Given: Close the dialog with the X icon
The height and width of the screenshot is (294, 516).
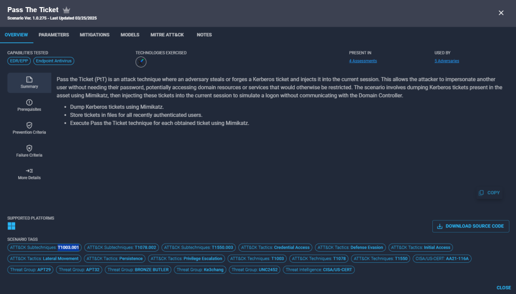Looking at the screenshot, I should point(501,13).
